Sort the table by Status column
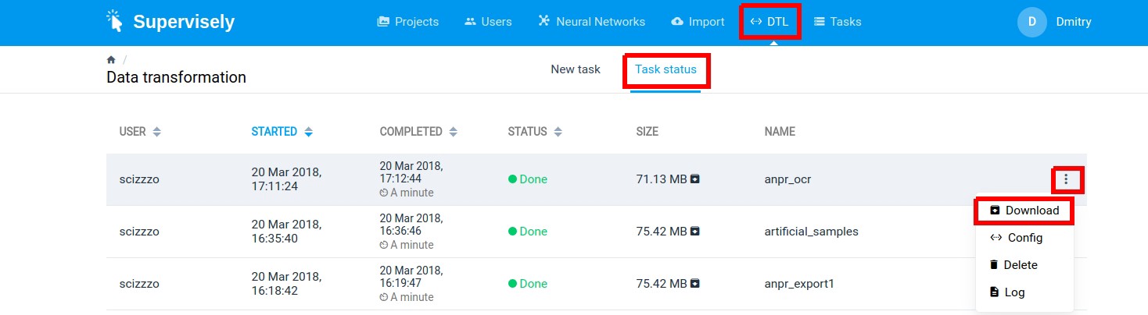This screenshot has width=1148, height=315. click(x=558, y=132)
